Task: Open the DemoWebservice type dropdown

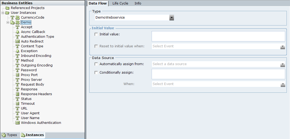Action: tap(172, 18)
